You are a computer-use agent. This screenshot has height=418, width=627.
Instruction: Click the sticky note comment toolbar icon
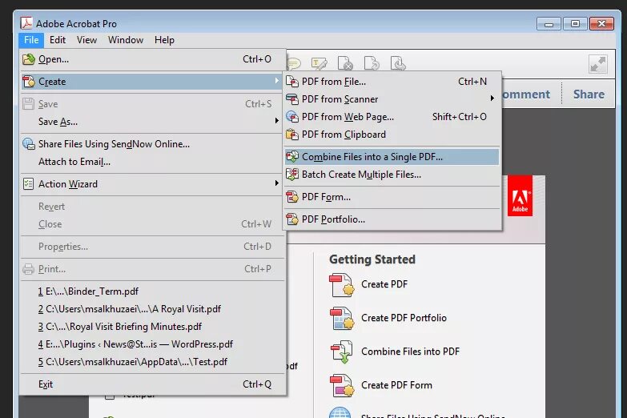pos(294,63)
